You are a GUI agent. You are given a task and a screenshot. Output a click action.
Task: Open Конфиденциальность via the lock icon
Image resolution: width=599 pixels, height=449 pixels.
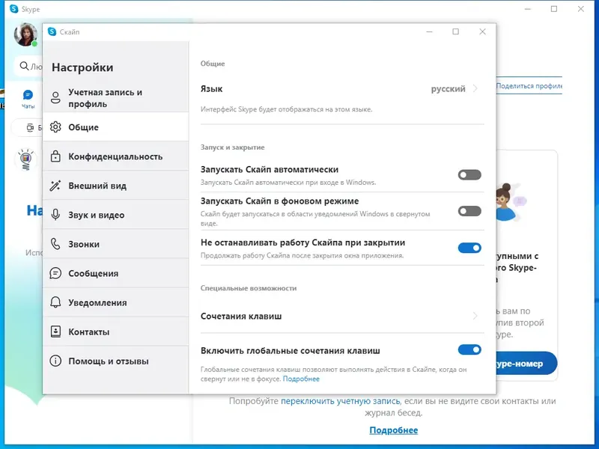57,156
